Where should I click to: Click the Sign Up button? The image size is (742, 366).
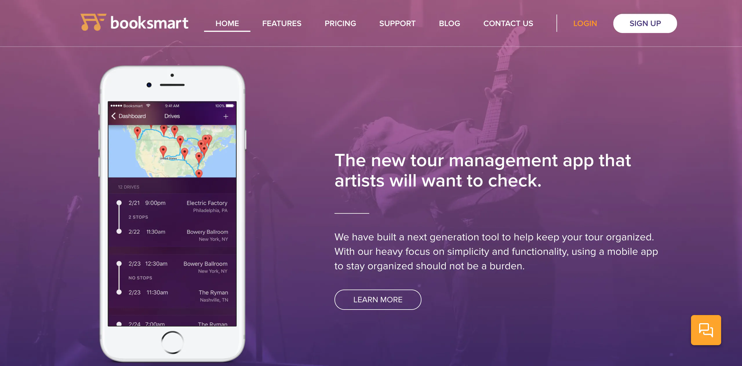(645, 23)
